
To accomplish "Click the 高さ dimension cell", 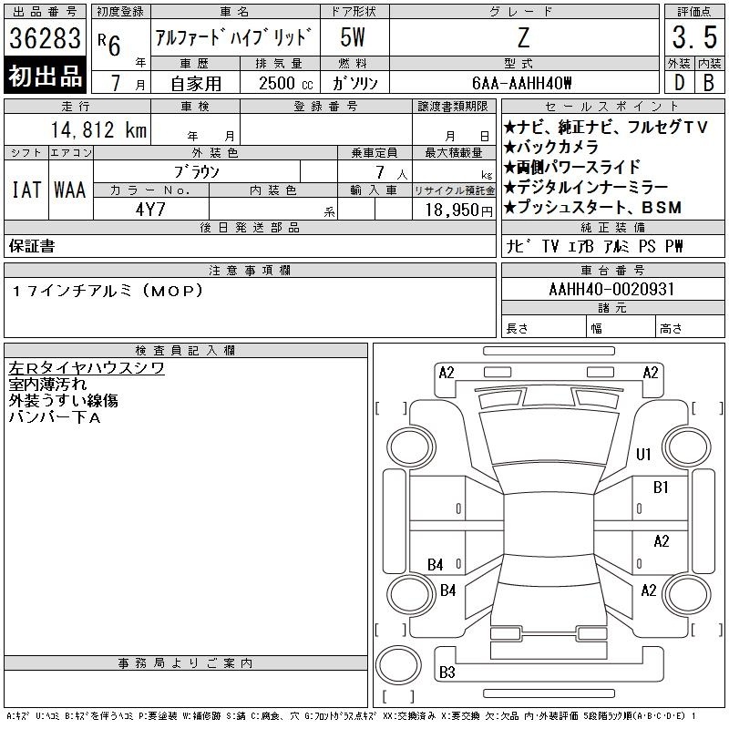I will [691, 328].
